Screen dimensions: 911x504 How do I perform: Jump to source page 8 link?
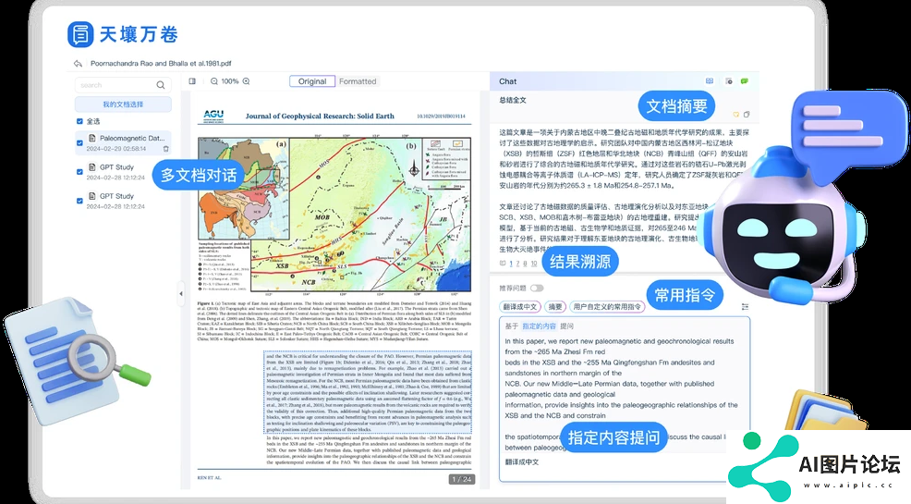tap(525, 264)
